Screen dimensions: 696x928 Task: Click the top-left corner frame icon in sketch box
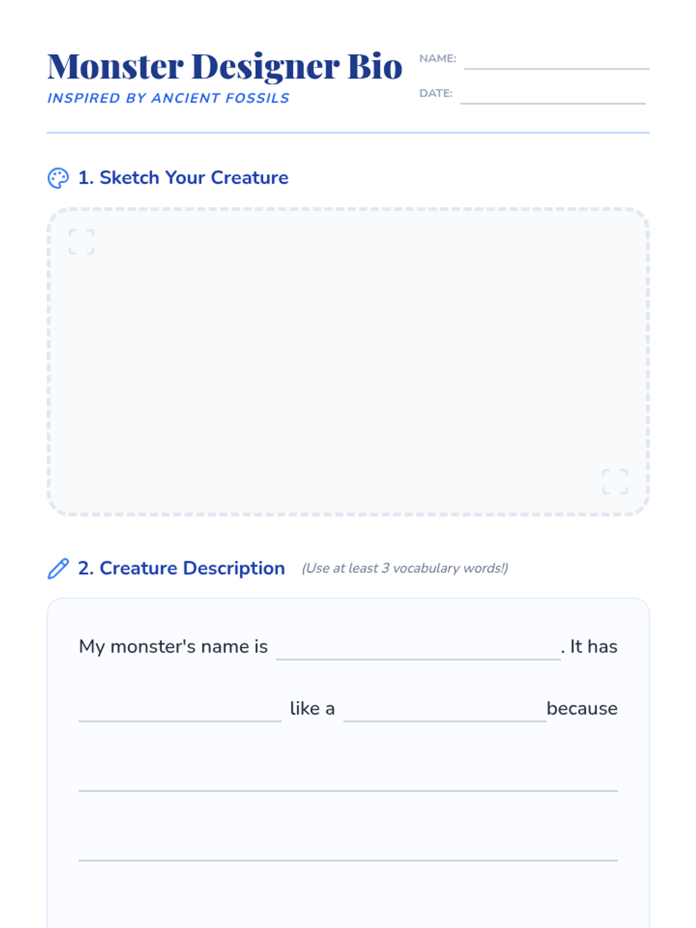81,242
